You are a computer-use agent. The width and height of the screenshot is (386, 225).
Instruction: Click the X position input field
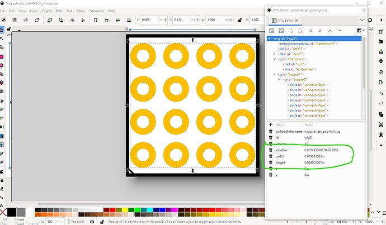149,20
